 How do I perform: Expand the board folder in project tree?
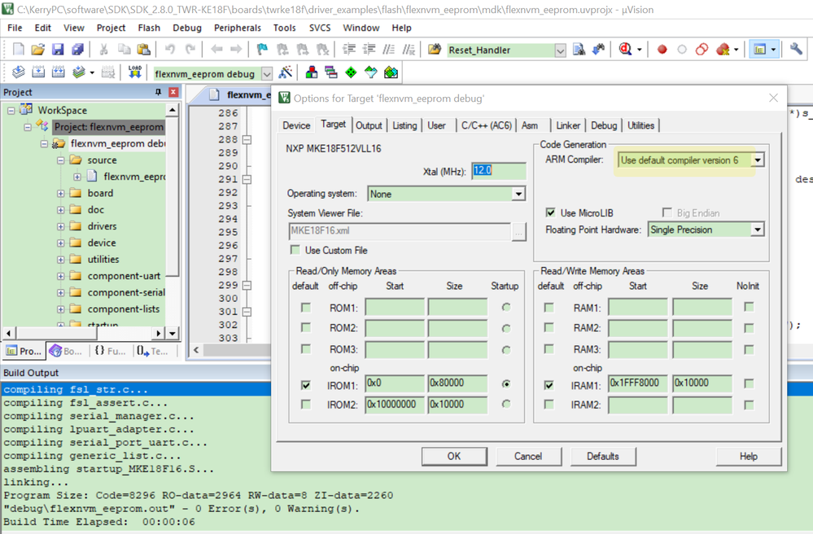pyautogui.click(x=61, y=194)
